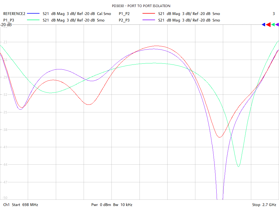This screenshot has width=279, height=209.
Task: Click the green trace's deepest null near -44 dB
Action: 238,166
